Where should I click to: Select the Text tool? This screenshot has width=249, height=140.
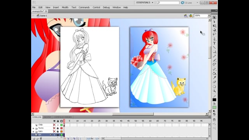point(214,43)
